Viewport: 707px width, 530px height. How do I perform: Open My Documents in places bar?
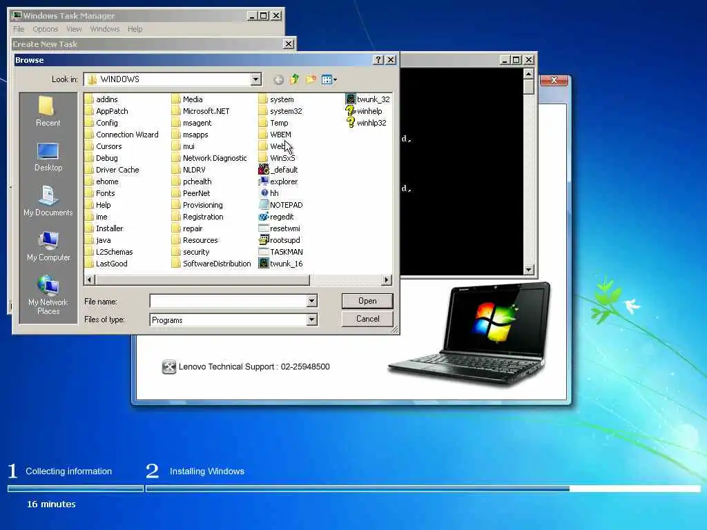click(x=48, y=201)
